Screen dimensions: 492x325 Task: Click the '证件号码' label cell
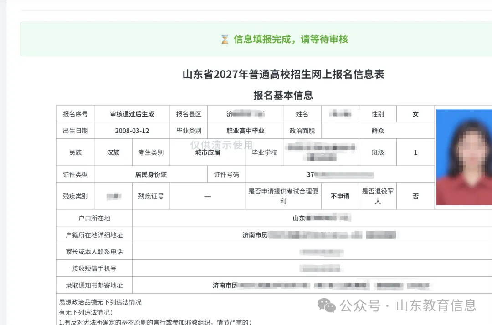226,174
